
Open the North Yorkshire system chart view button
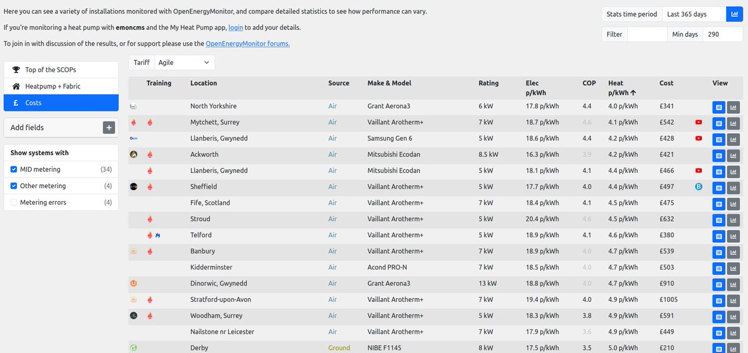[734, 107]
